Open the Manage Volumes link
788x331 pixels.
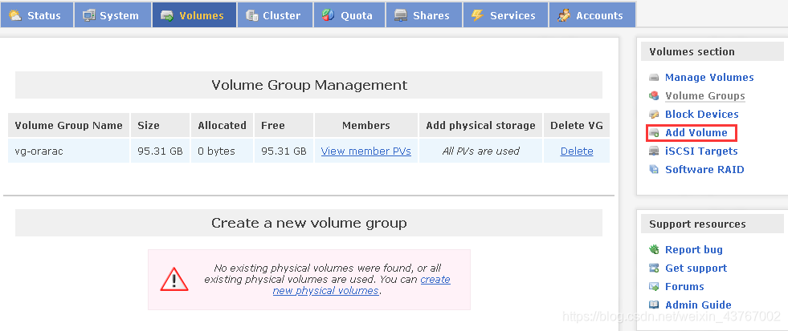coord(709,78)
